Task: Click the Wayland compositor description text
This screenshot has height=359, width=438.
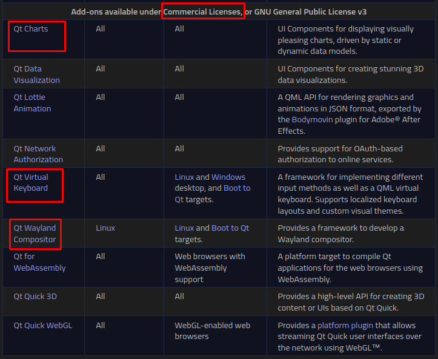Action: click(341, 233)
